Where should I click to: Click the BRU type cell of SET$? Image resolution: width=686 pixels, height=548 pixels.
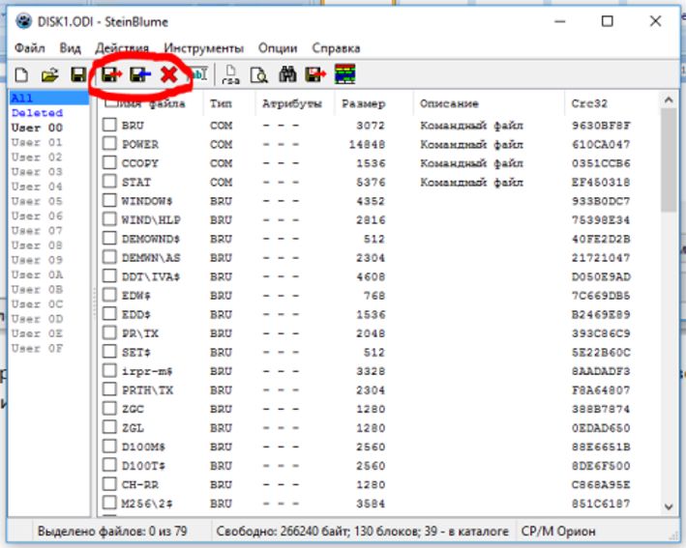(221, 353)
